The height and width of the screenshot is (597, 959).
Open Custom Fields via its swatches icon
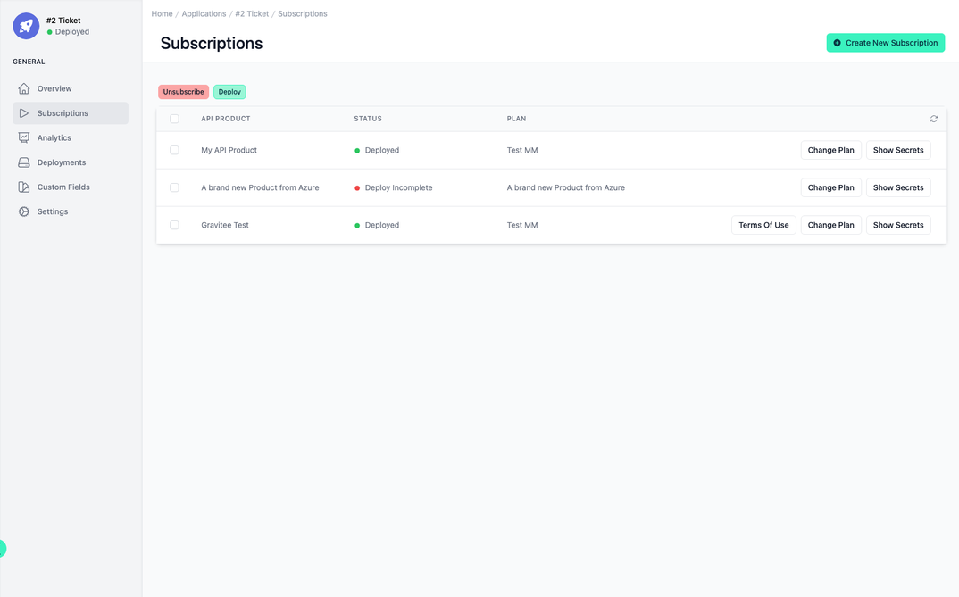click(24, 187)
